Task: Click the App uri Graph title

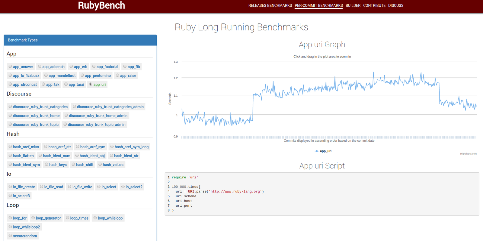Action: [x=322, y=45]
